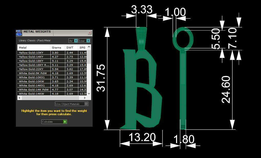Click the up arrow of the metal list scrollbar
Viewport: 261px width, 158px height.
(x=89, y=47)
